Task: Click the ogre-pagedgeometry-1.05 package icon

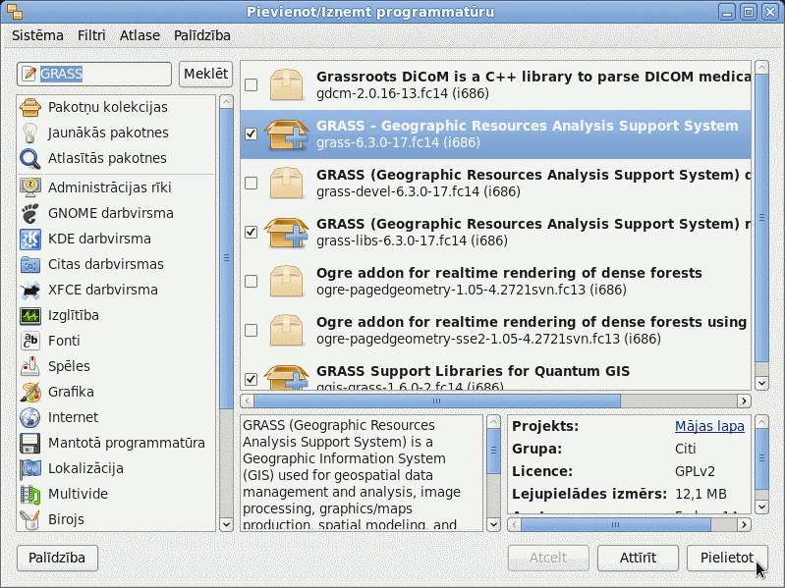Action: pos(286,281)
